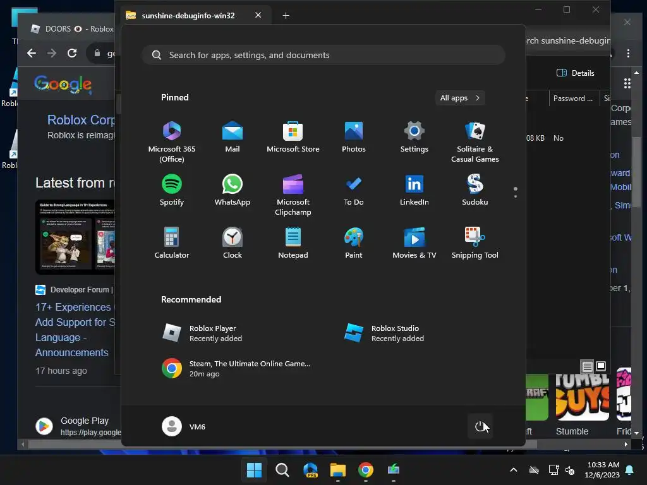Click the Windows Start button in taskbar
Image resolution: width=647 pixels, height=485 pixels.
[x=254, y=470]
